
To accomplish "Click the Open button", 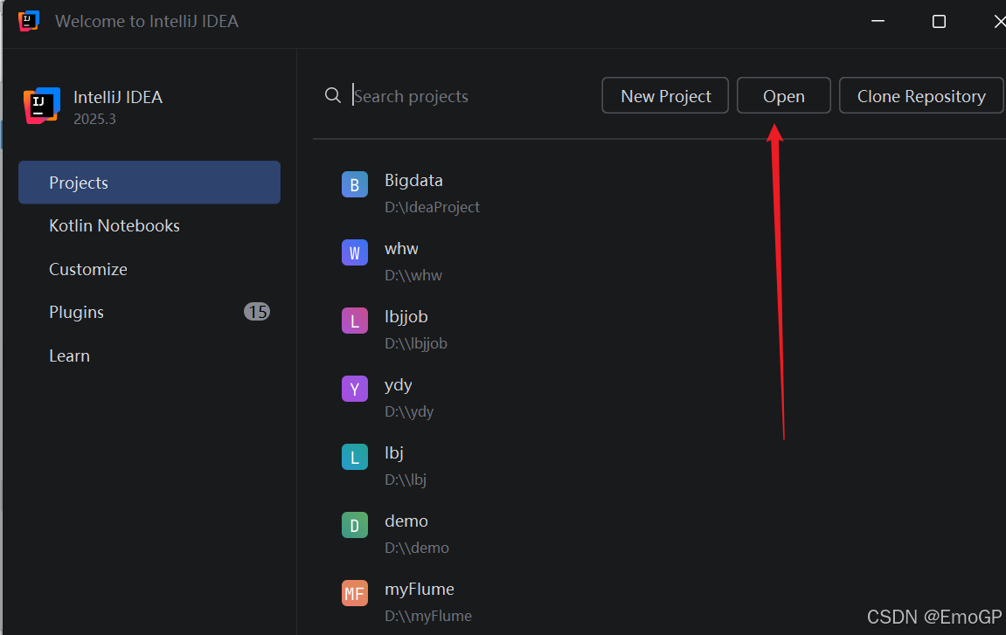I will 783,95.
